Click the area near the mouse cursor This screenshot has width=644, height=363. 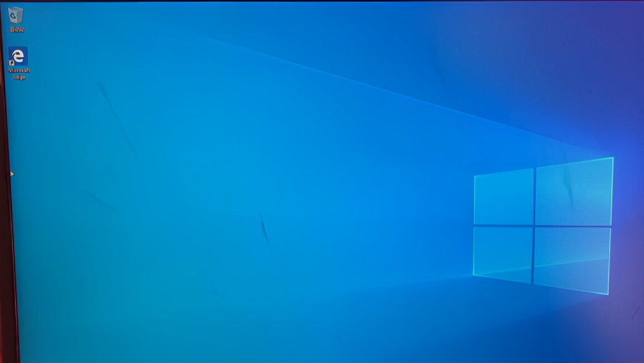pos(12,174)
